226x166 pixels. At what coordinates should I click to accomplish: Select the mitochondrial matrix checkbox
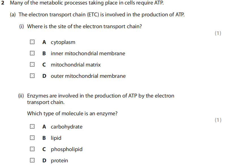(32, 65)
